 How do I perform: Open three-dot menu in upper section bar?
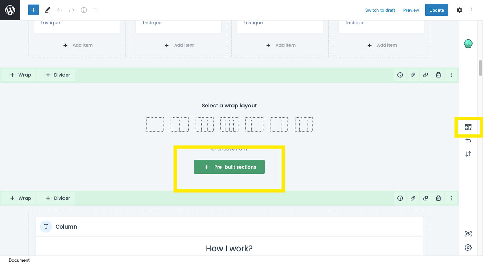(451, 75)
